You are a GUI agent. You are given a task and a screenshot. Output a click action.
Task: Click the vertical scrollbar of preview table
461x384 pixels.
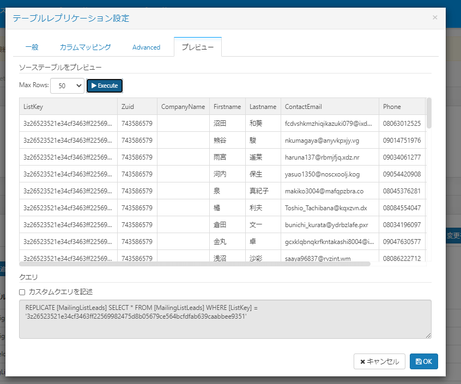click(x=429, y=113)
